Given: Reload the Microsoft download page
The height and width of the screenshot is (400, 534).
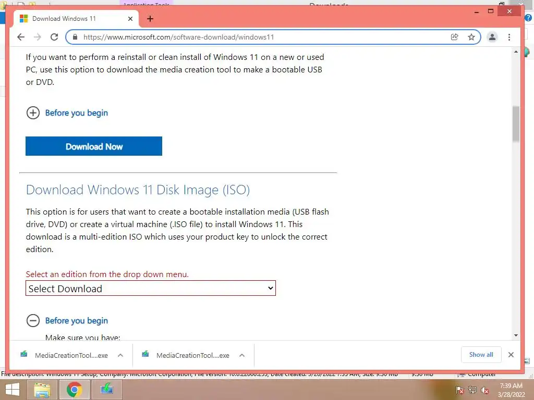Looking at the screenshot, I should 54,37.
